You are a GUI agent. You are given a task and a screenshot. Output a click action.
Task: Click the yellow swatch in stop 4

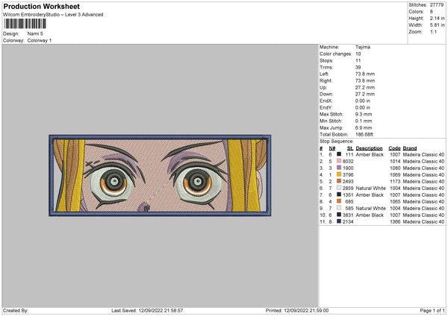[x=340, y=174]
